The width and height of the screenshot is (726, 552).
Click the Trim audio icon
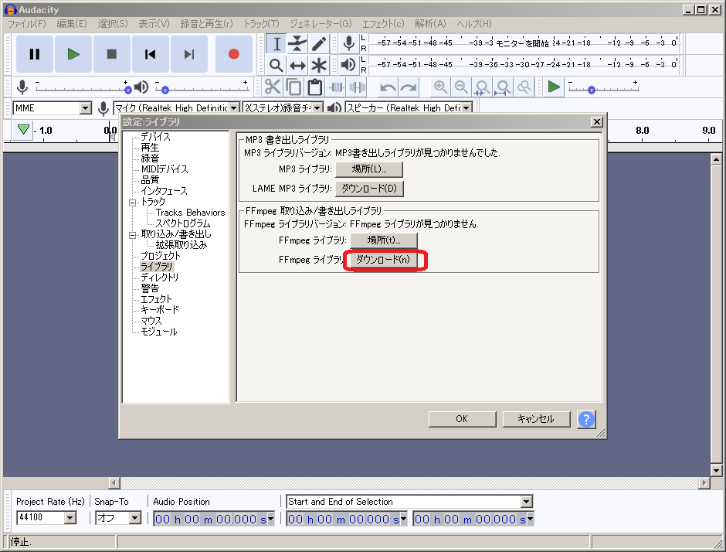337,87
